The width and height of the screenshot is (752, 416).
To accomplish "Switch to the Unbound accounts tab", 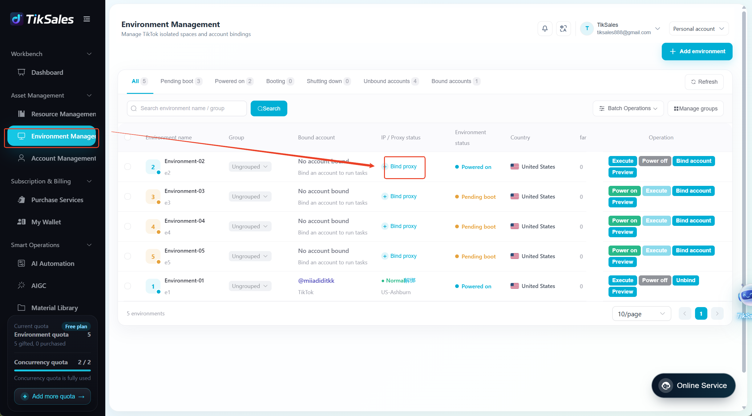I will point(391,81).
